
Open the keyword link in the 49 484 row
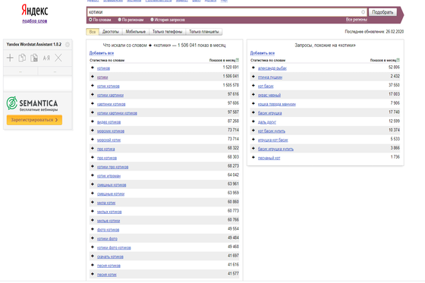(x=107, y=239)
